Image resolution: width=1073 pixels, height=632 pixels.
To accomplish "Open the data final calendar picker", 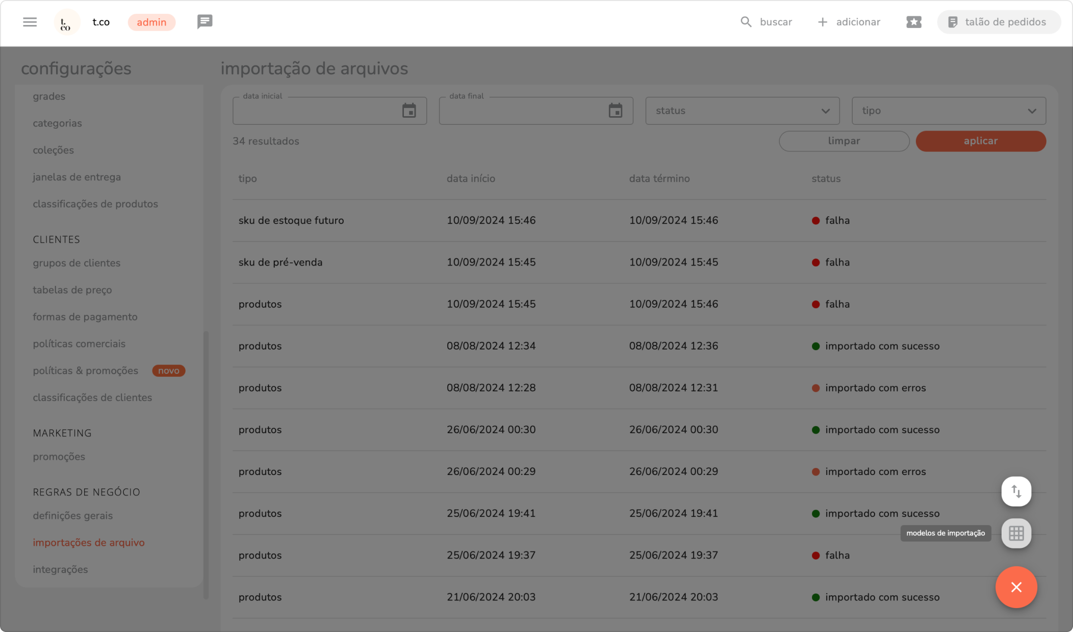I will (x=616, y=111).
